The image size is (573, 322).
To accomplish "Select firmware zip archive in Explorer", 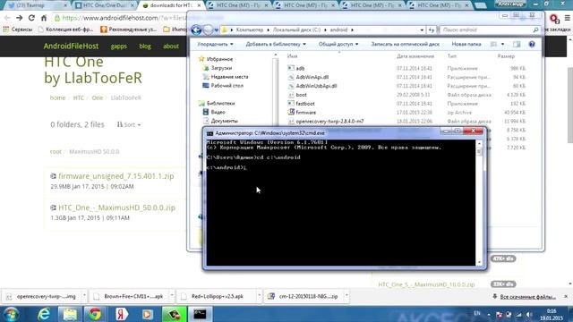I will pos(306,113).
